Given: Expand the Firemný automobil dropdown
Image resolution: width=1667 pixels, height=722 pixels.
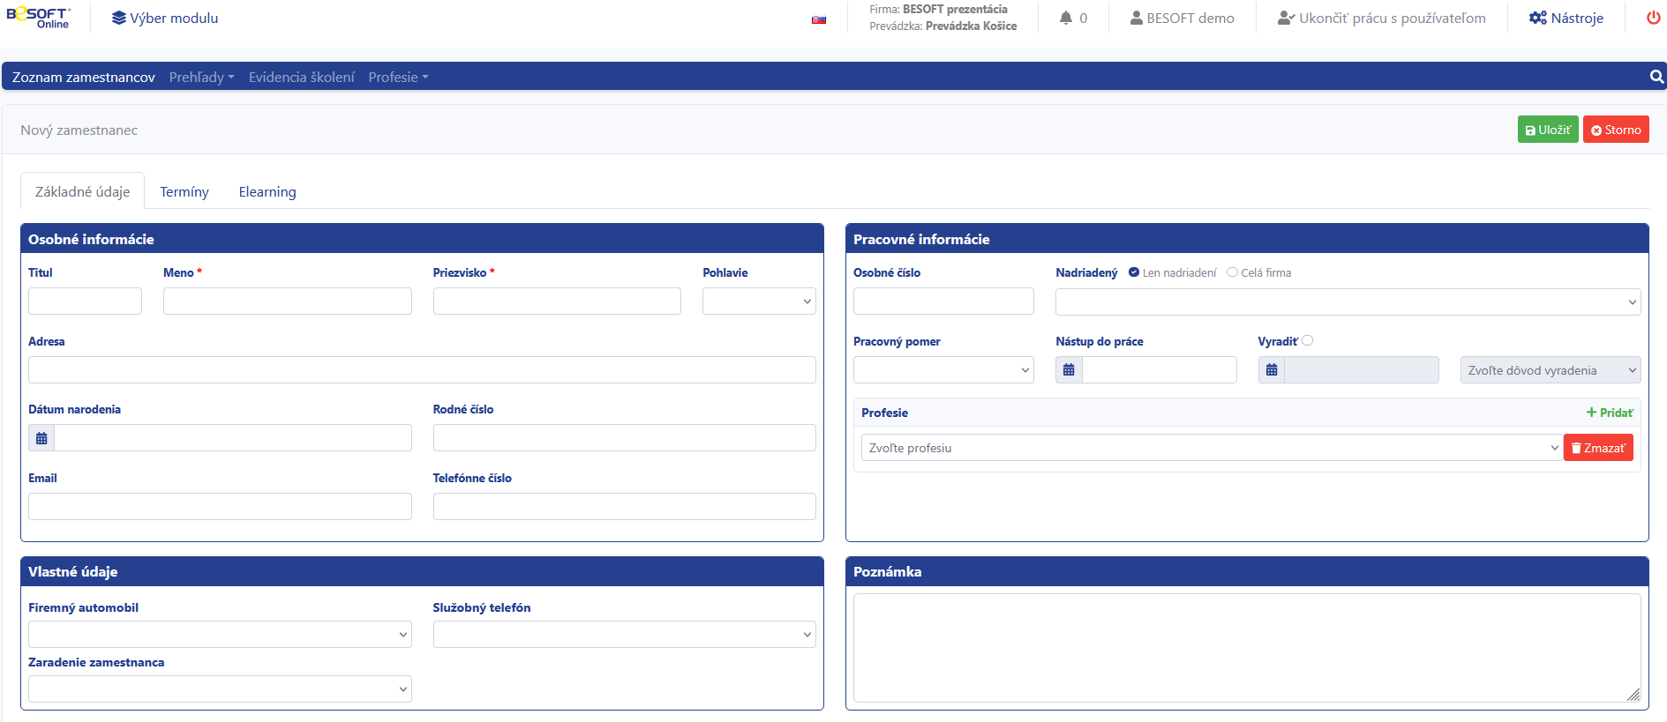Looking at the screenshot, I should pos(220,635).
